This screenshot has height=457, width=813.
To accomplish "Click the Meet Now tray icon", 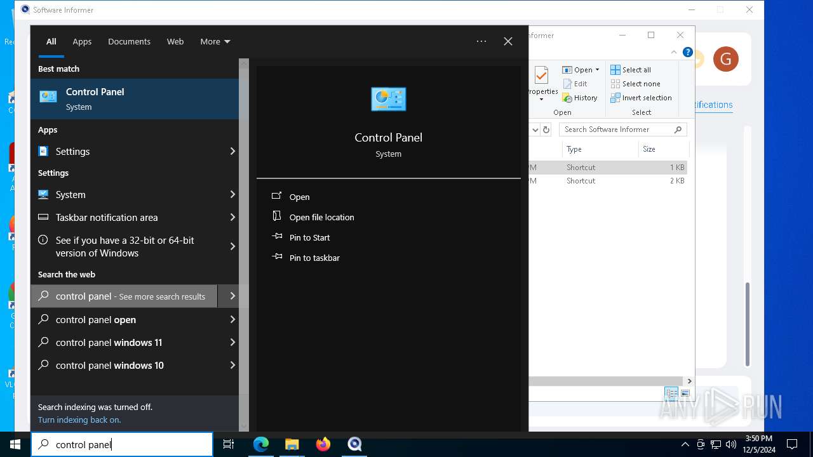I will [701, 444].
